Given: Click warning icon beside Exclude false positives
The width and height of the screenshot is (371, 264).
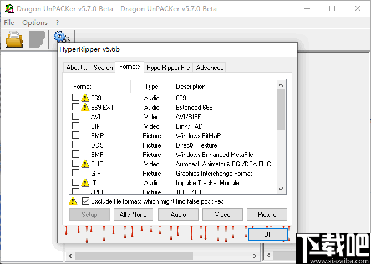Looking at the screenshot, I should tap(73, 201).
